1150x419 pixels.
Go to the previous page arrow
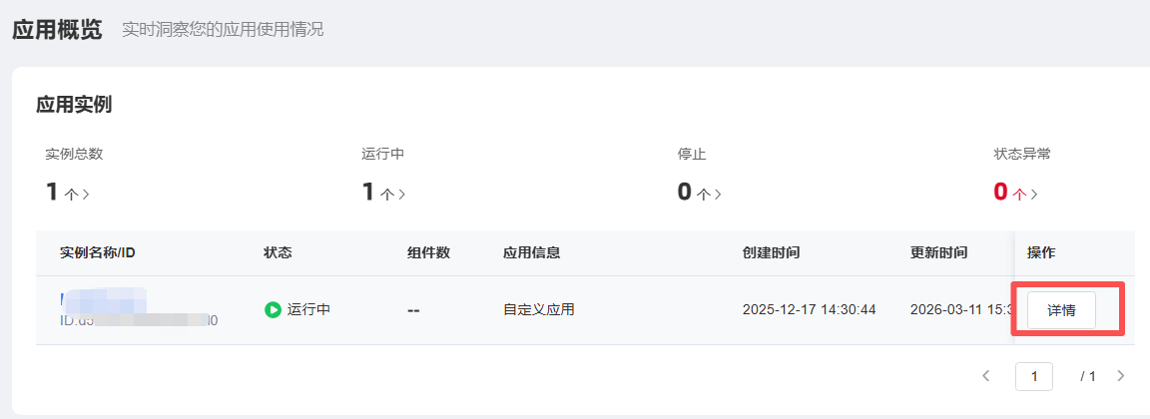click(x=986, y=376)
